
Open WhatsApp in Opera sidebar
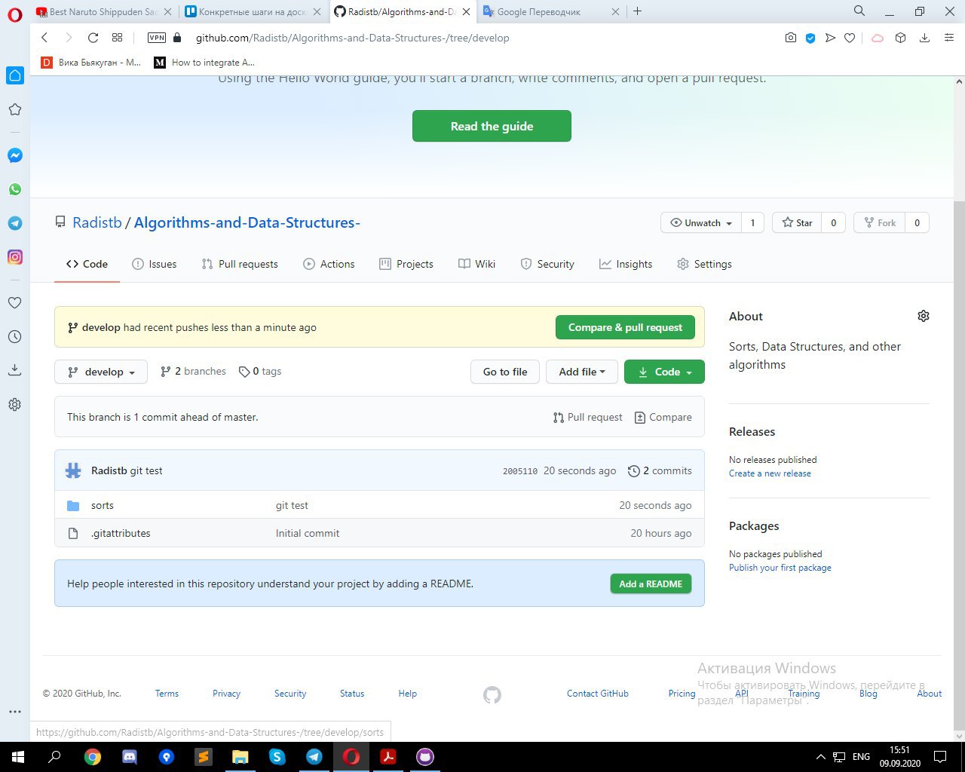click(15, 189)
